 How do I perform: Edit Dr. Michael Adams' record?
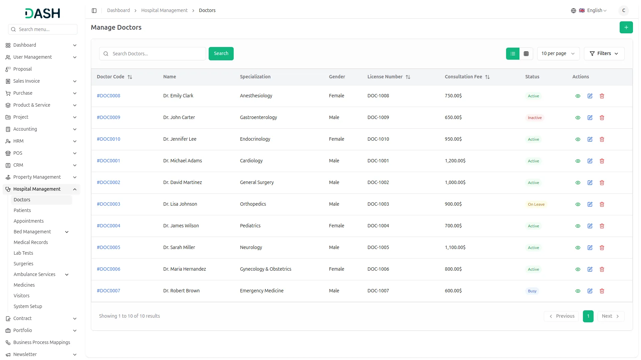pos(590,161)
